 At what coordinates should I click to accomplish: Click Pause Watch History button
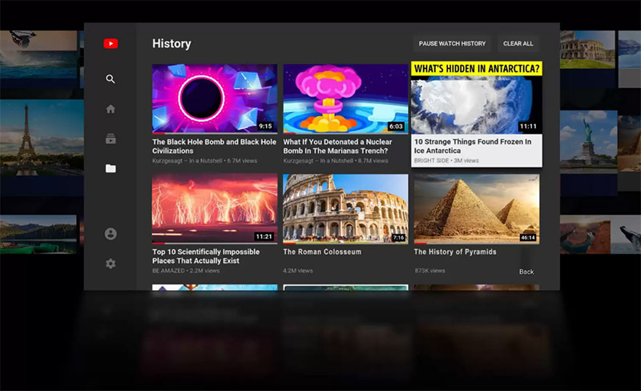(x=452, y=43)
